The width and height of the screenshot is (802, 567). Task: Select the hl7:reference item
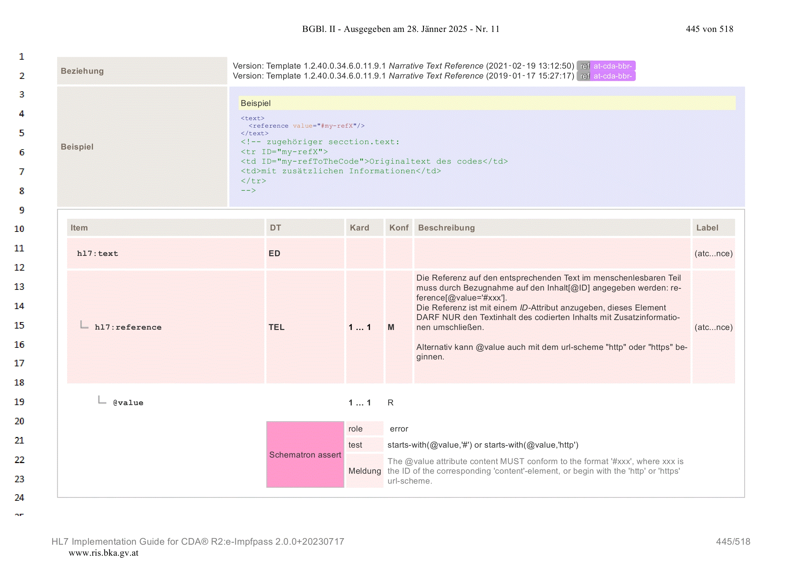click(x=128, y=327)
